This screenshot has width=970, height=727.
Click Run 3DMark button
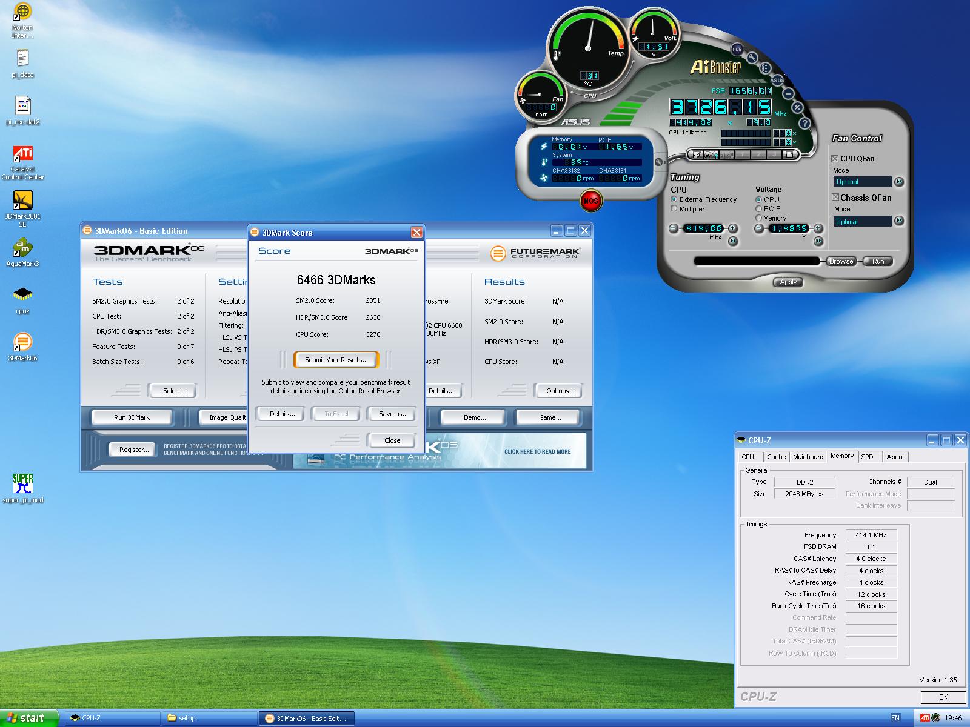pyautogui.click(x=132, y=417)
